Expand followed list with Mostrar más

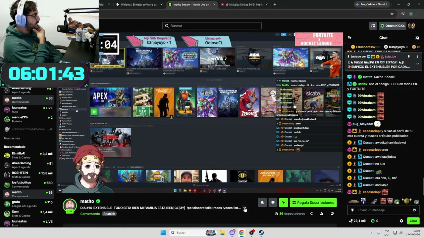(12, 138)
